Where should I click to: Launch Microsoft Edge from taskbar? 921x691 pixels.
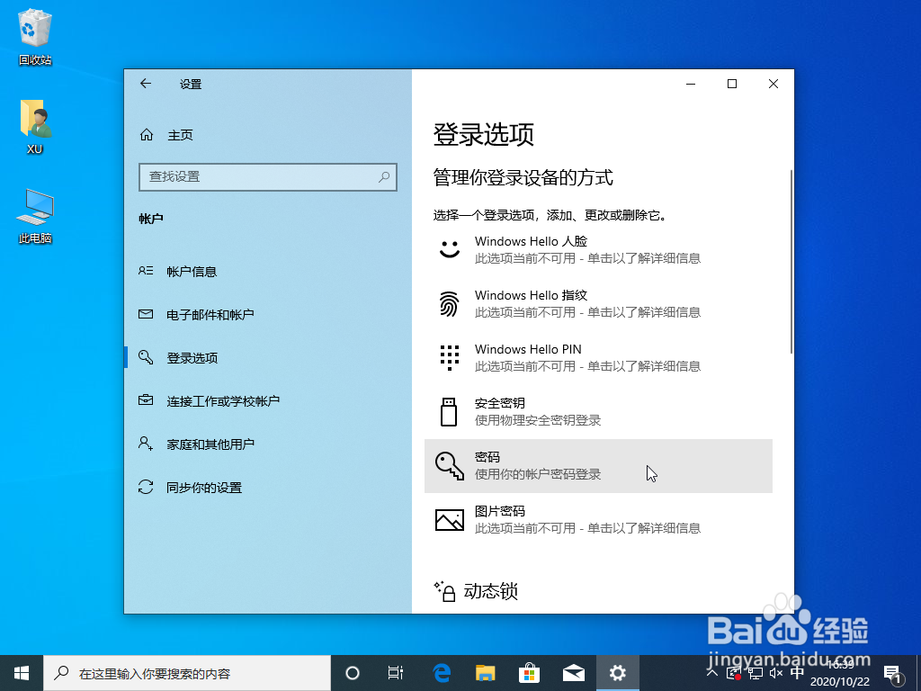[442, 673]
